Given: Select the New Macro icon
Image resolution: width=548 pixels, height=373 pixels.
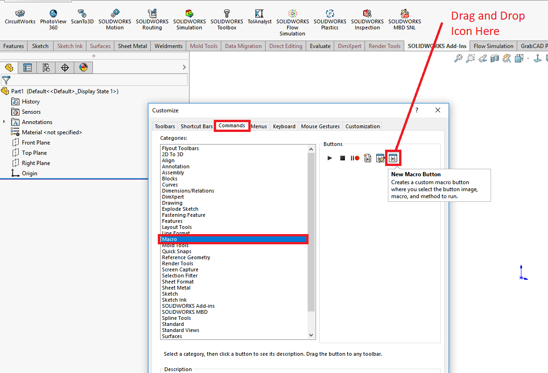Looking at the screenshot, I should click(x=367, y=158).
